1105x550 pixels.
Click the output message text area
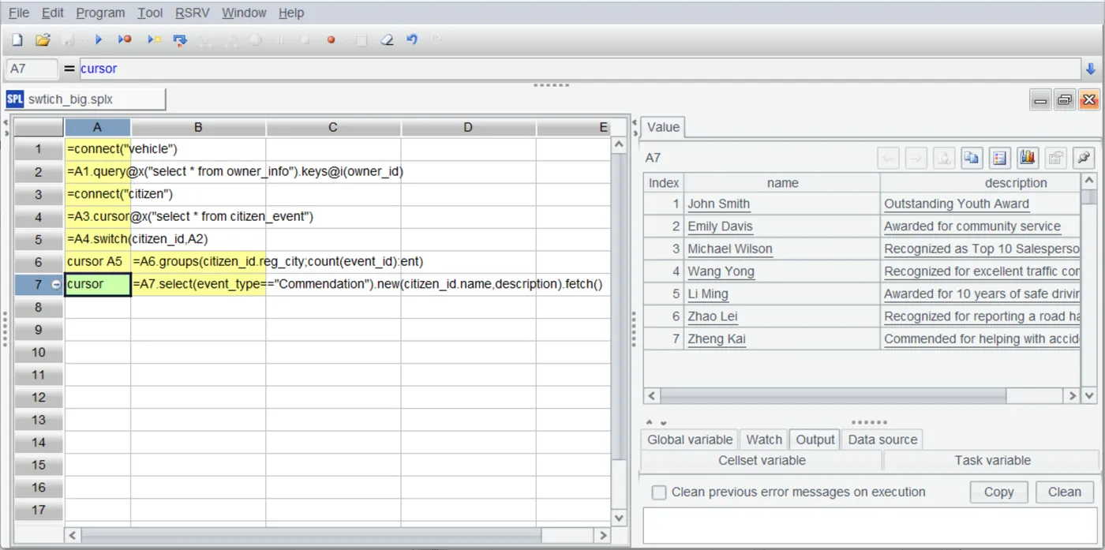tap(871, 526)
